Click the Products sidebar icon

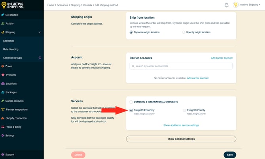(x=3, y=75)
